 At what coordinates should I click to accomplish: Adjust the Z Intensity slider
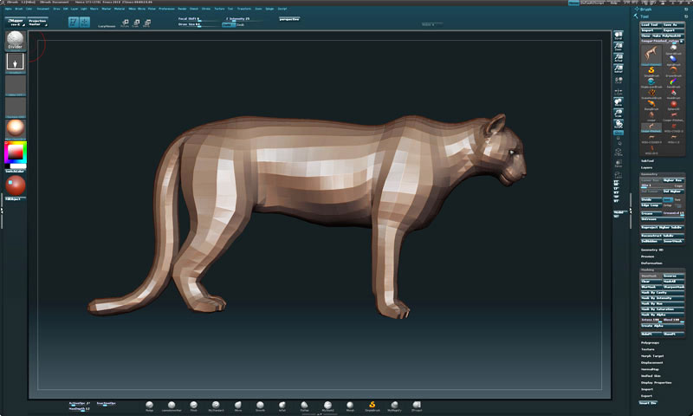coord(244,19)
